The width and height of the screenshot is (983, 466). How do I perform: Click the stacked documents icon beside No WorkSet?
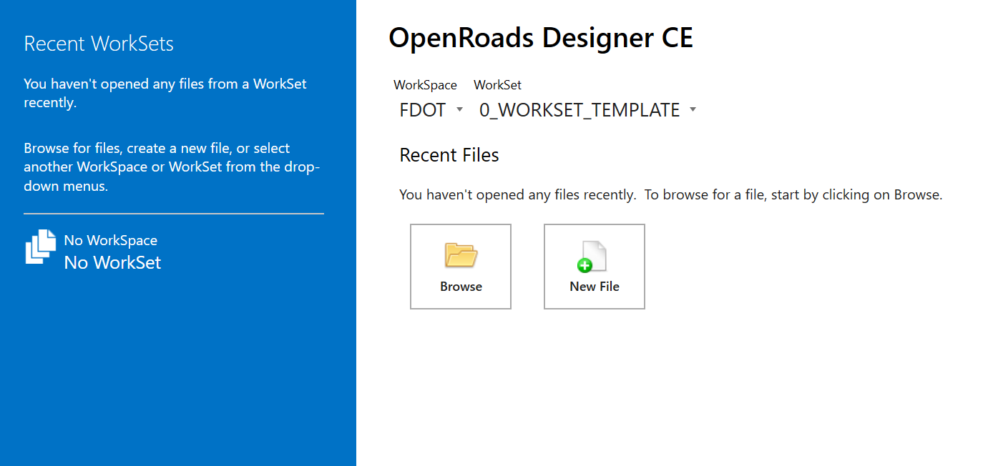[x=41, y=247]
